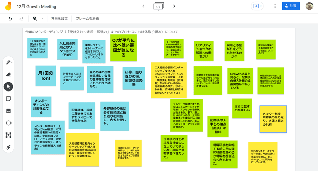
Task: Go to the previous frame
Action: point(143,6)
